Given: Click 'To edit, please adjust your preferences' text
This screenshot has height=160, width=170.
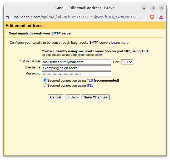Looking at the screenshot, I should pyautogui.click(x=72, y=55).
